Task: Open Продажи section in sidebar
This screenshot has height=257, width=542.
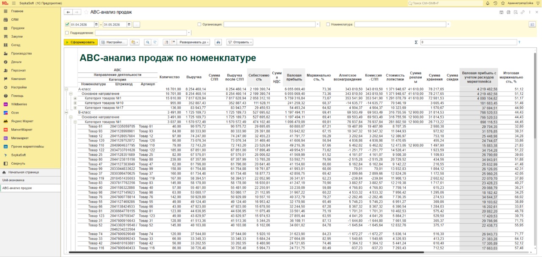Action: (x=17, y=28)
